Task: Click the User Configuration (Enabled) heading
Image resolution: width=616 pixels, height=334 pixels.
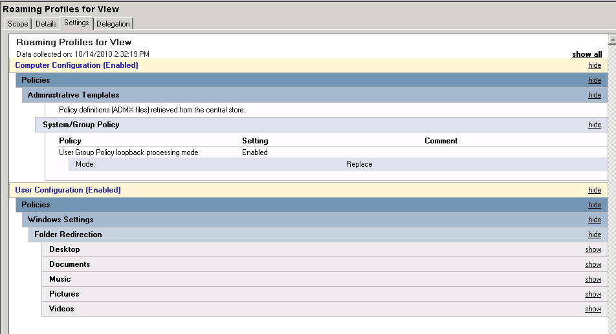Action: pyautogui.click(x=68, y=190)
